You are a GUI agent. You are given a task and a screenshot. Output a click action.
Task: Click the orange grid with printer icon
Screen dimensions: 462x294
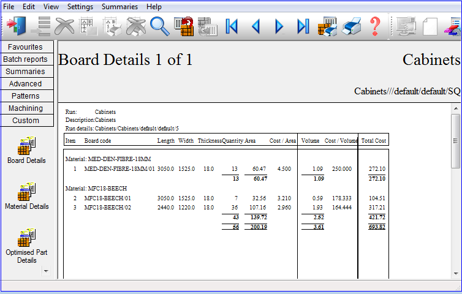[327, 26]
